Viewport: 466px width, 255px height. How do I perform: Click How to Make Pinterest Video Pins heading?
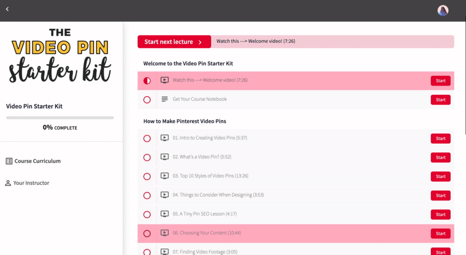coord(185,121)
